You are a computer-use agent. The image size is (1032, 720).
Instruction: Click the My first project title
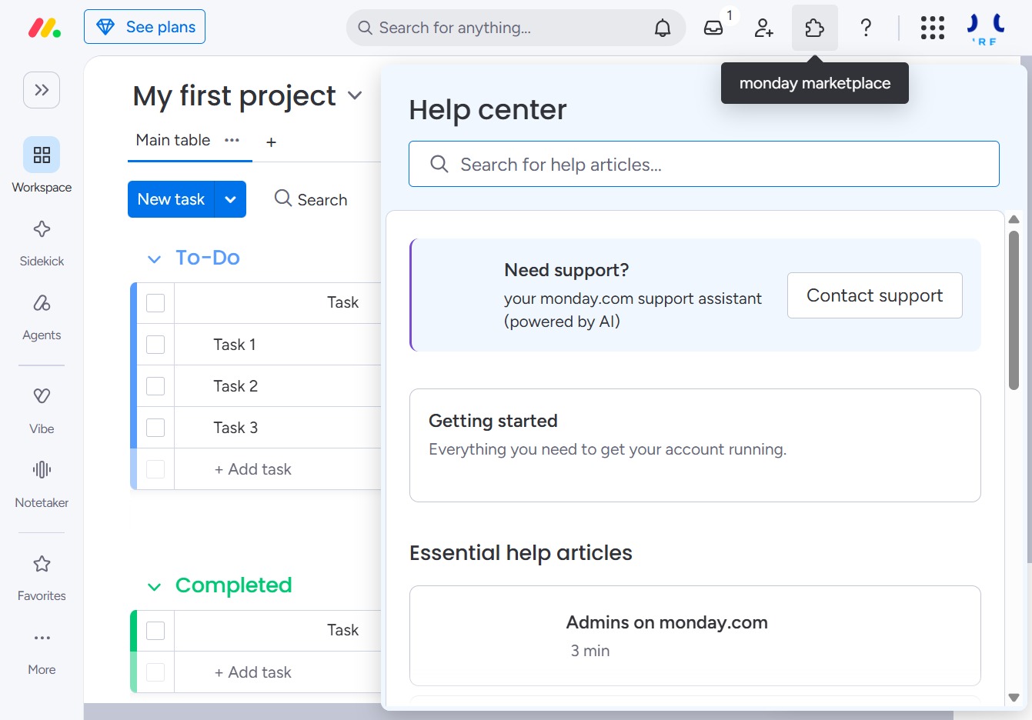234,96
